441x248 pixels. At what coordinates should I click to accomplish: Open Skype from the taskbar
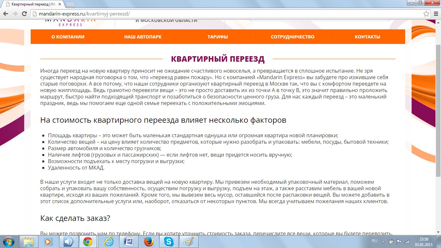coord(169,242)
